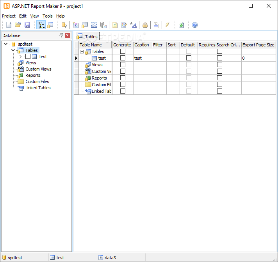Click the Sort column header
This screenshot has width=278, height=262.
pyautogui.click(x=173, y=45)
